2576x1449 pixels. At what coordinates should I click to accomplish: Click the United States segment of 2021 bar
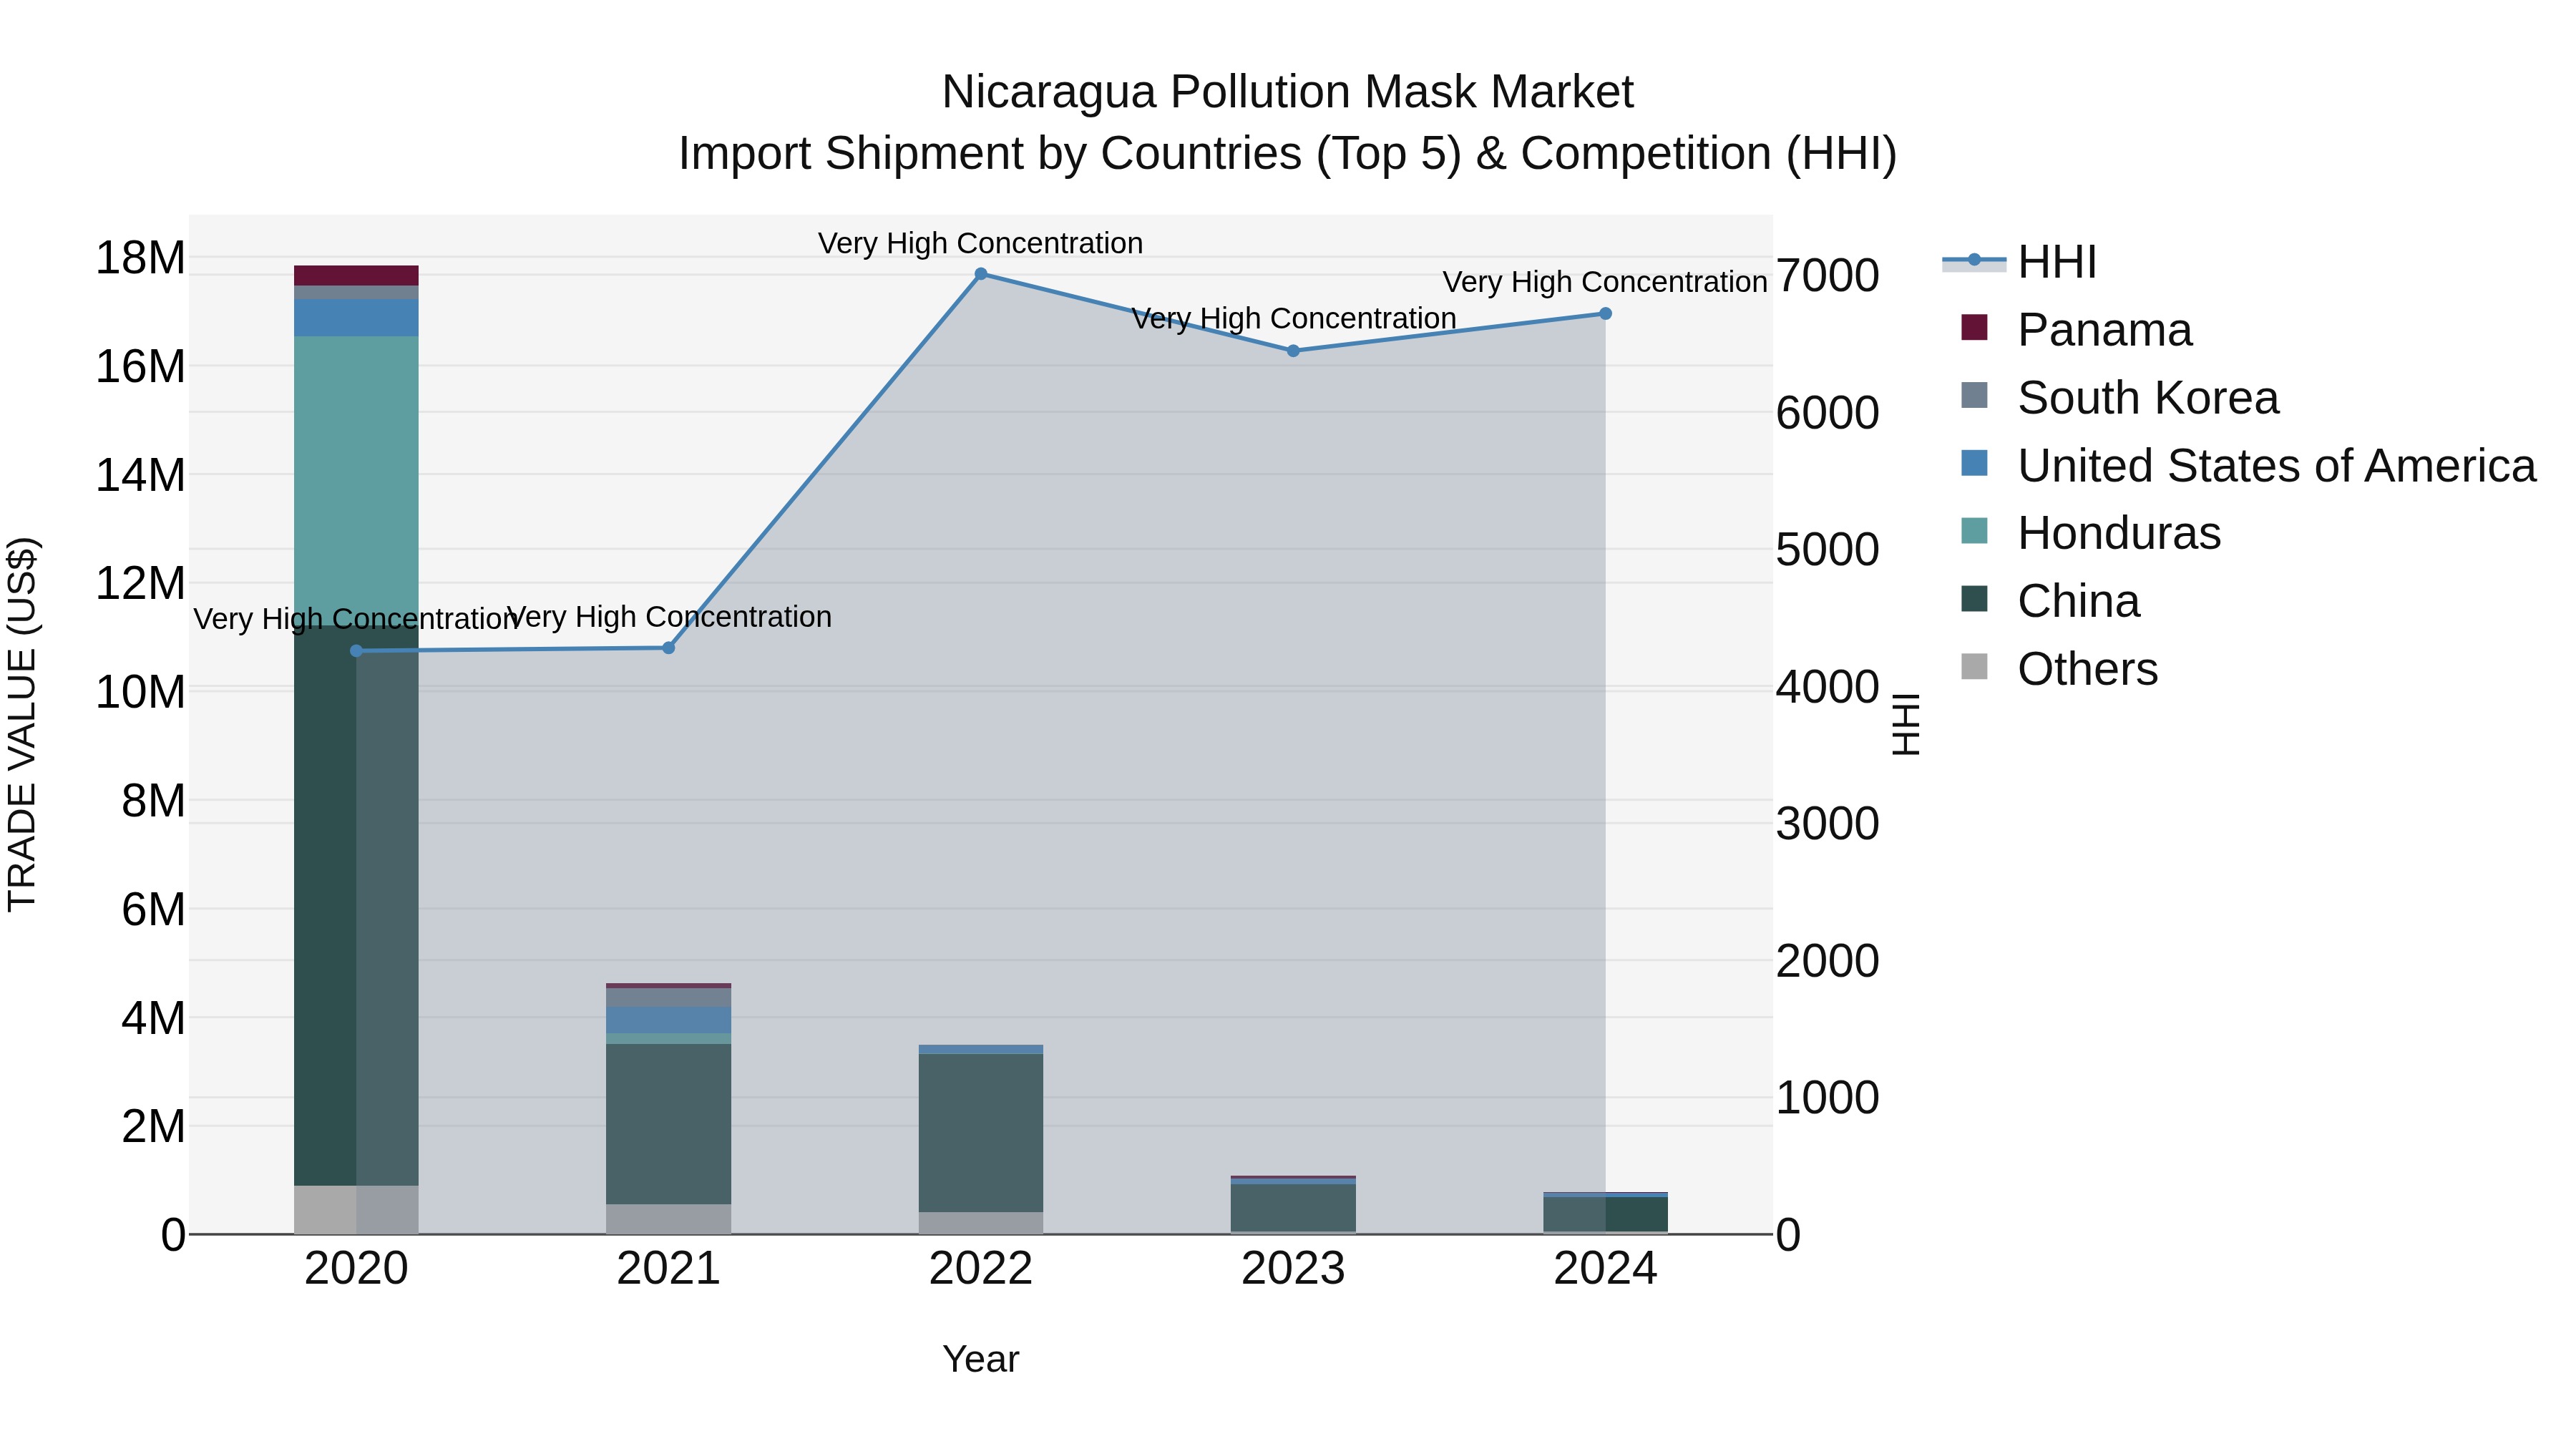coord(669,1020)
